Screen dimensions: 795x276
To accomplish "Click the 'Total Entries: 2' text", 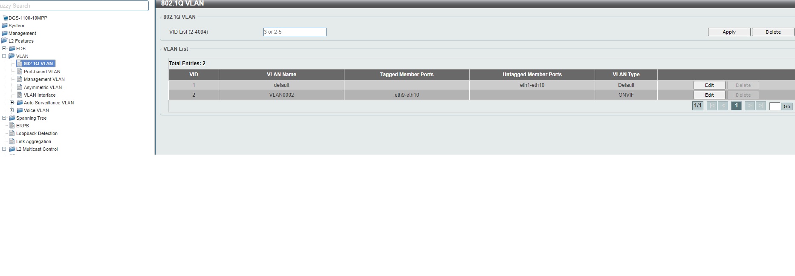I will pos(187,63).
